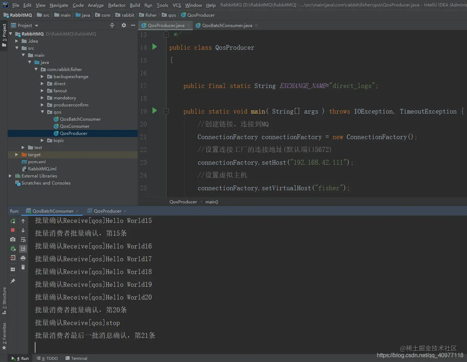Toggle the Run tool window button
Image resolution: width=467 pixels, height=362 pixels.
(20, 358)
